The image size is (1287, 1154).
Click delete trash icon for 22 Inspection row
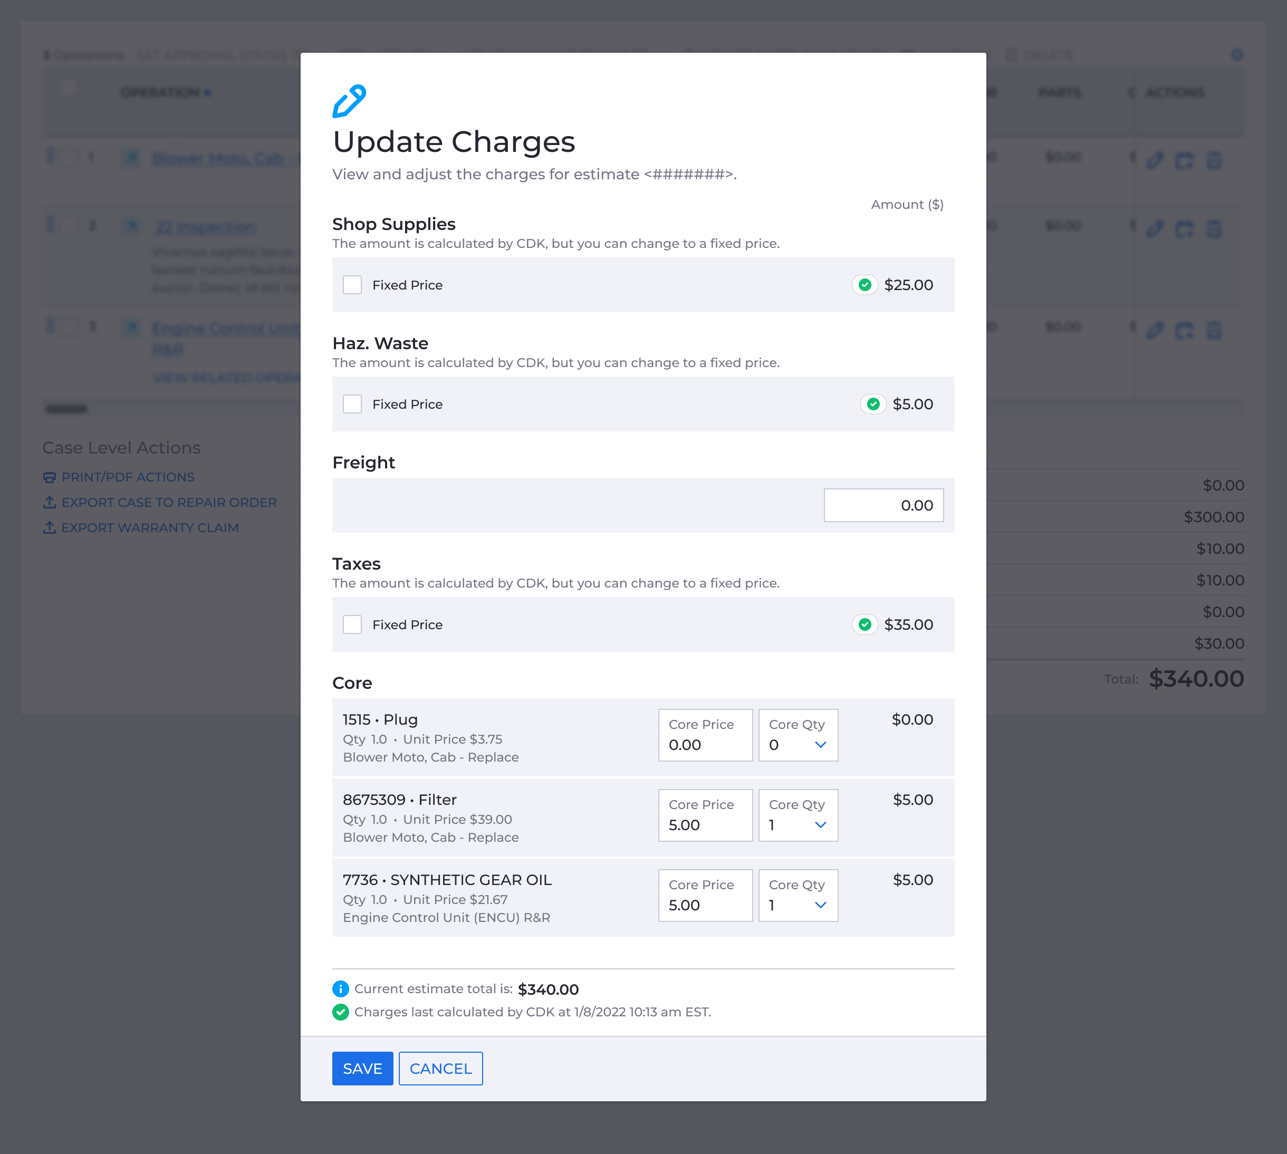[1214, 229]
